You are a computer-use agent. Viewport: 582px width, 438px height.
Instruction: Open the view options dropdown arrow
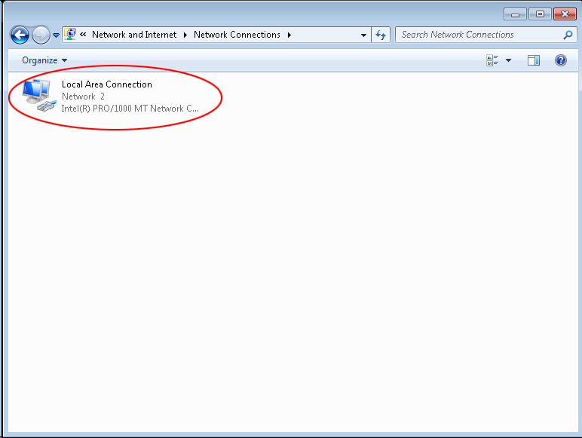tap(509, 60)
